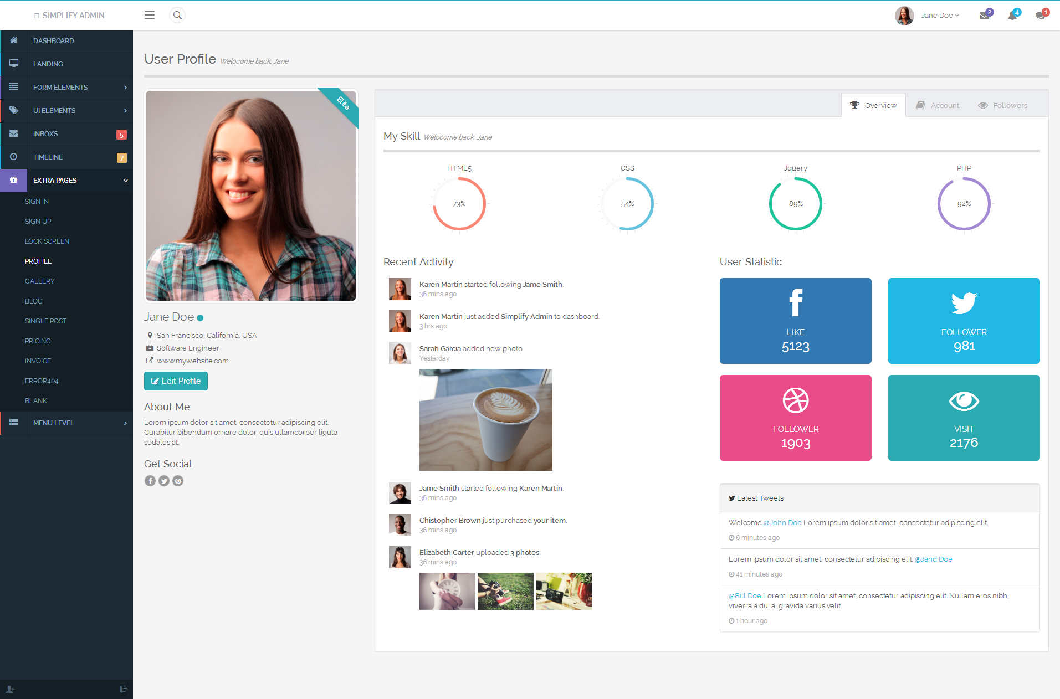
Task: Click the Landing monitor icon
Action: 14,64
